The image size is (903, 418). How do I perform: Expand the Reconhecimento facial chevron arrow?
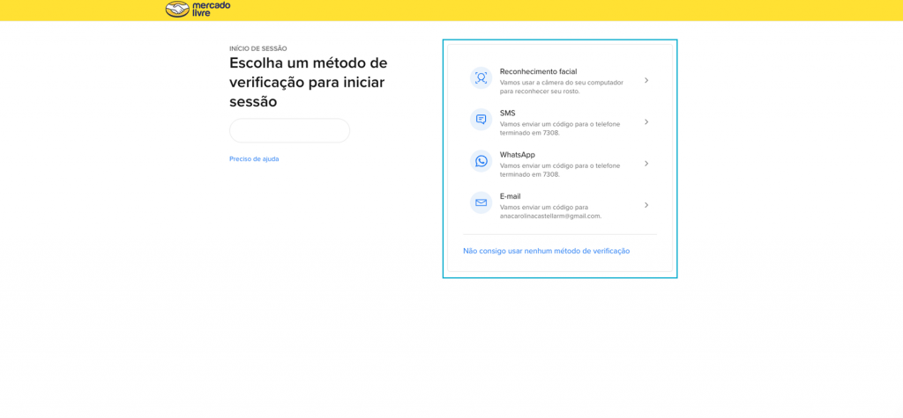646,80
